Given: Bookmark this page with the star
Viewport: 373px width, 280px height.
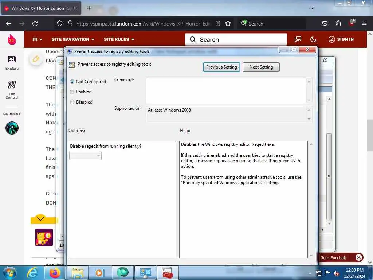Looking at the screenshot, I should [228, 23].
